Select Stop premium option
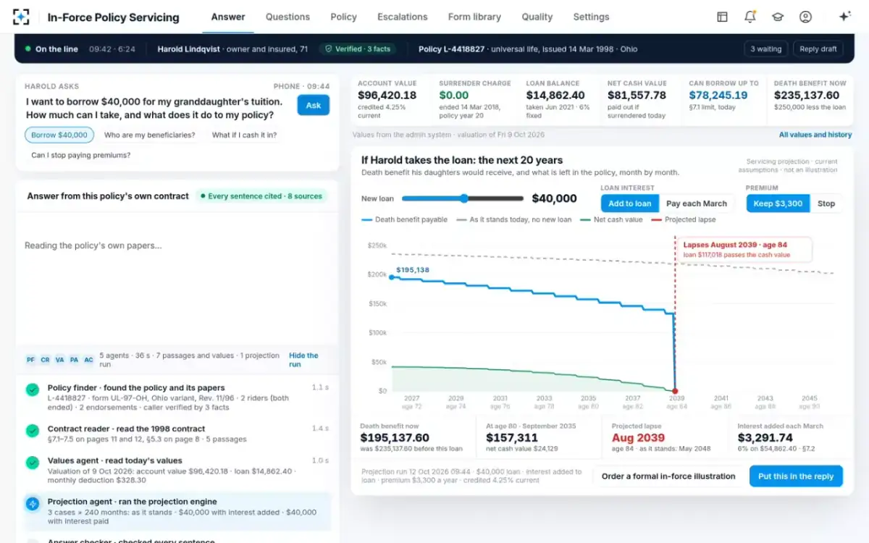The image size is (869, 543). (826, 203)
